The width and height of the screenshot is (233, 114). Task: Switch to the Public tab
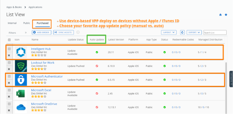27,23
